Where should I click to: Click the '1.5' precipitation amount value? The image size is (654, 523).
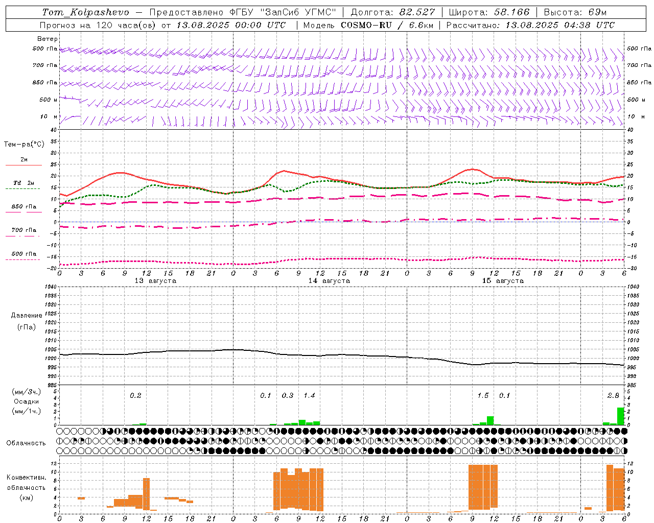[x=483, y=396]
